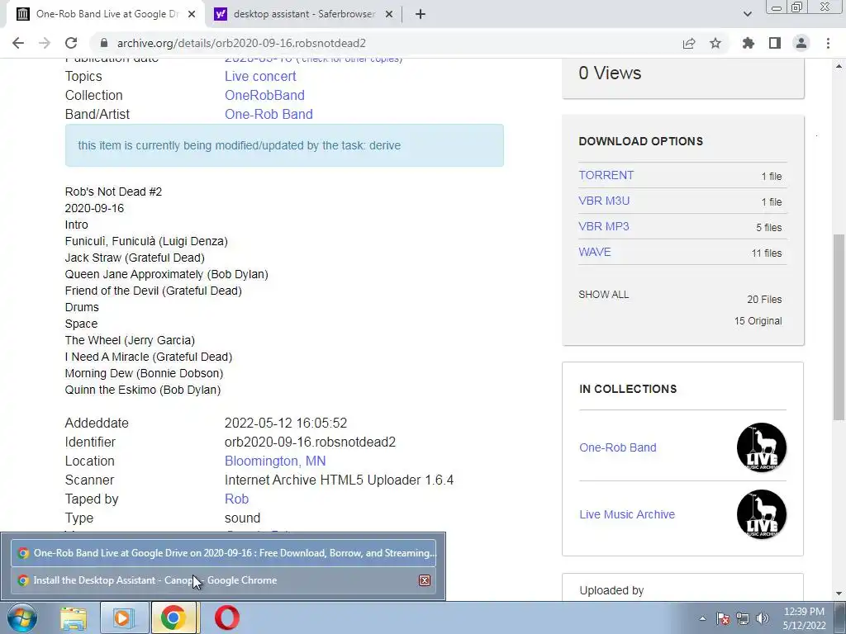Open Windows Explorer from the taskbar

click(x=74, y=617)
